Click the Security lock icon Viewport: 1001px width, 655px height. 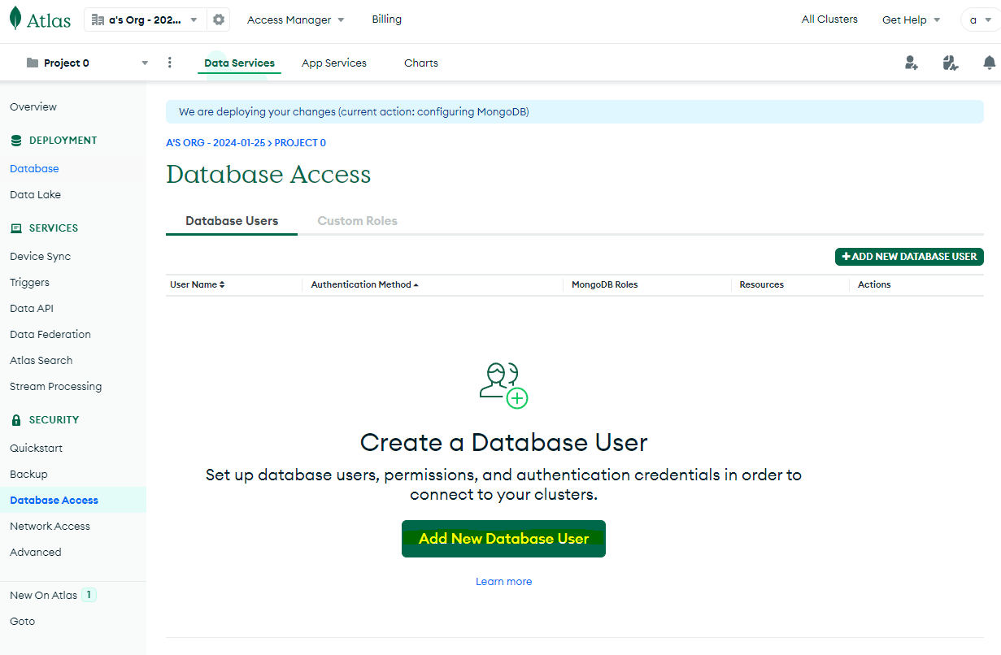pyautogui.click(x=16, y=420)
